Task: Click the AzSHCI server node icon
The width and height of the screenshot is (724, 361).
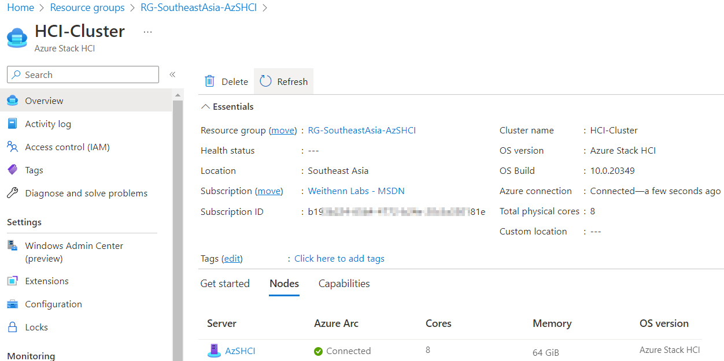Action: pos(214,351)
